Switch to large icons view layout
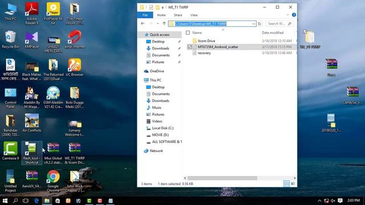This screenshot has width=365, height=205. tap(293, 183)
